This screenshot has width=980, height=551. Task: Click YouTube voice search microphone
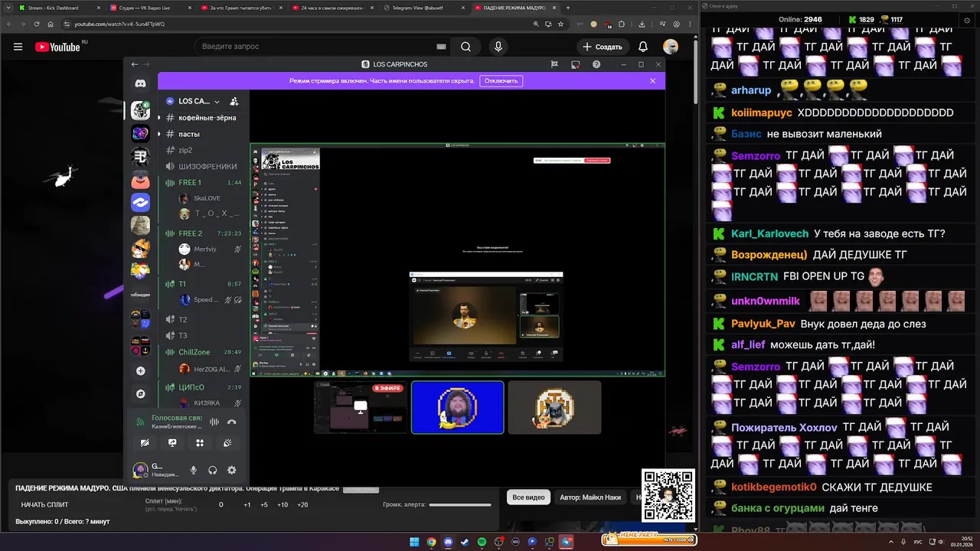tap(498, 47)
